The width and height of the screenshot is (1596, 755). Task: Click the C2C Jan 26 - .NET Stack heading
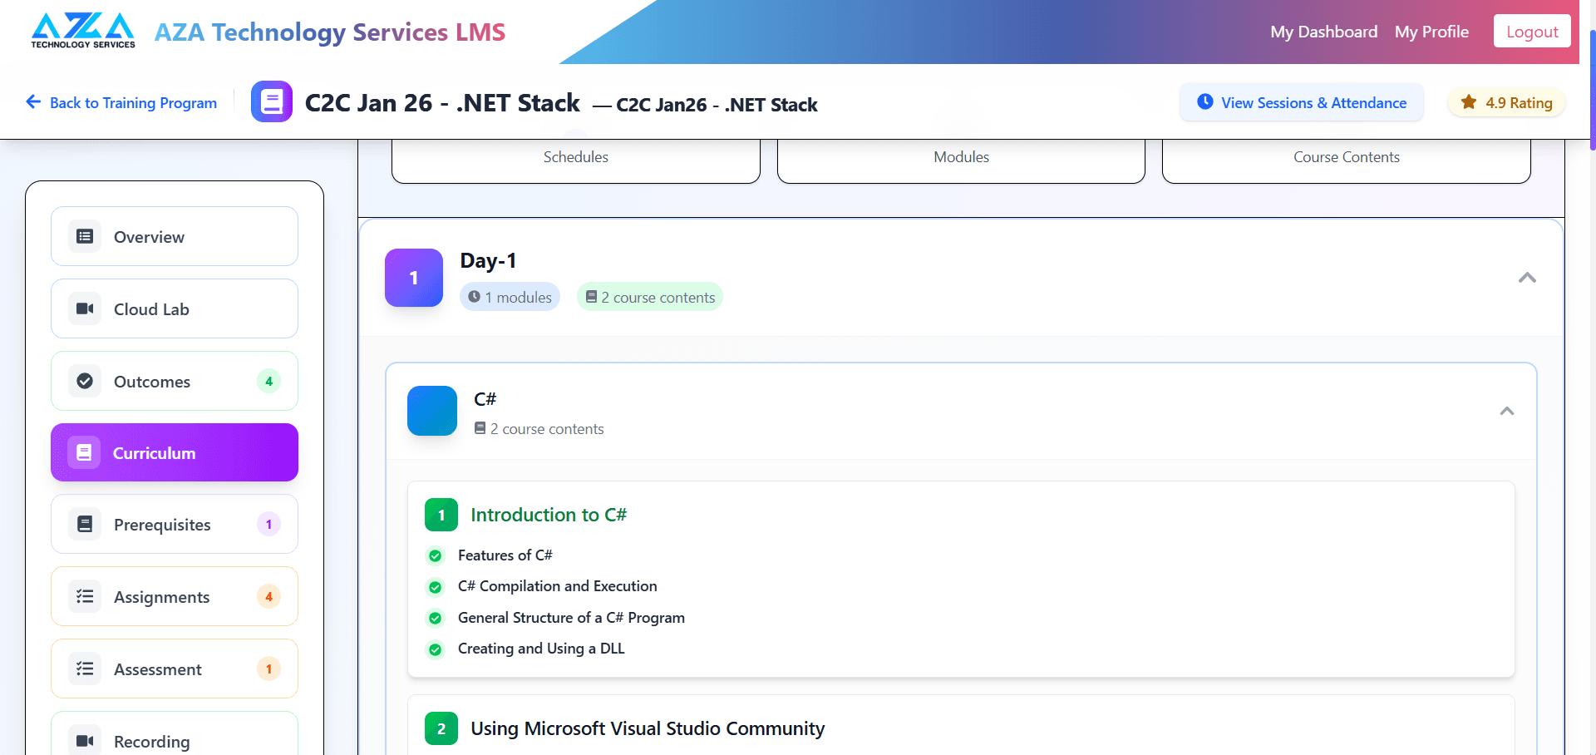[442, 102]
